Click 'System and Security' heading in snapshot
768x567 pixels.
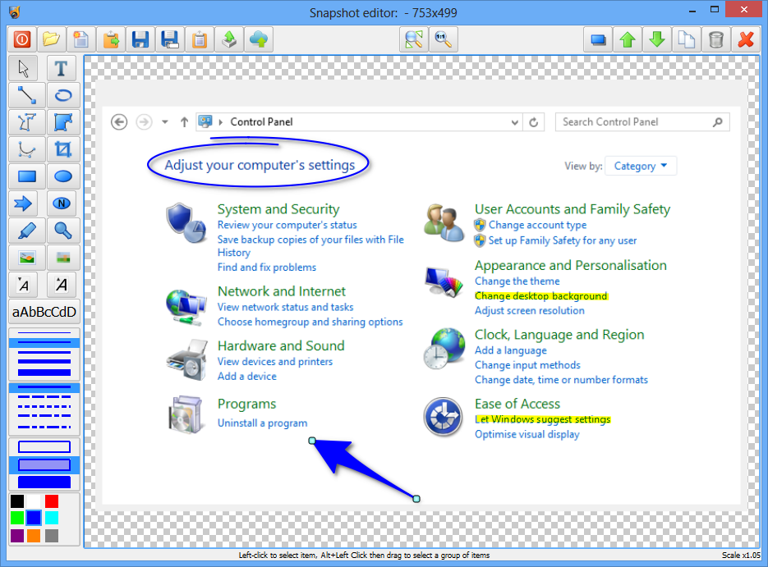point(278,209)
